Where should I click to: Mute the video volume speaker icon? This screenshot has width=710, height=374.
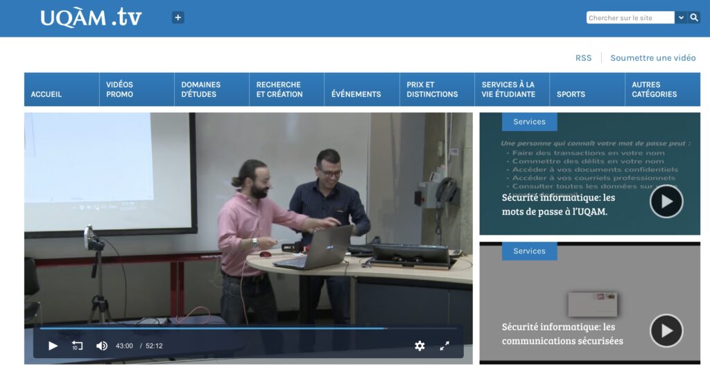(102, 346)
